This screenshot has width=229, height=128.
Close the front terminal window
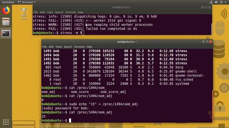click(x=210, y=42)
